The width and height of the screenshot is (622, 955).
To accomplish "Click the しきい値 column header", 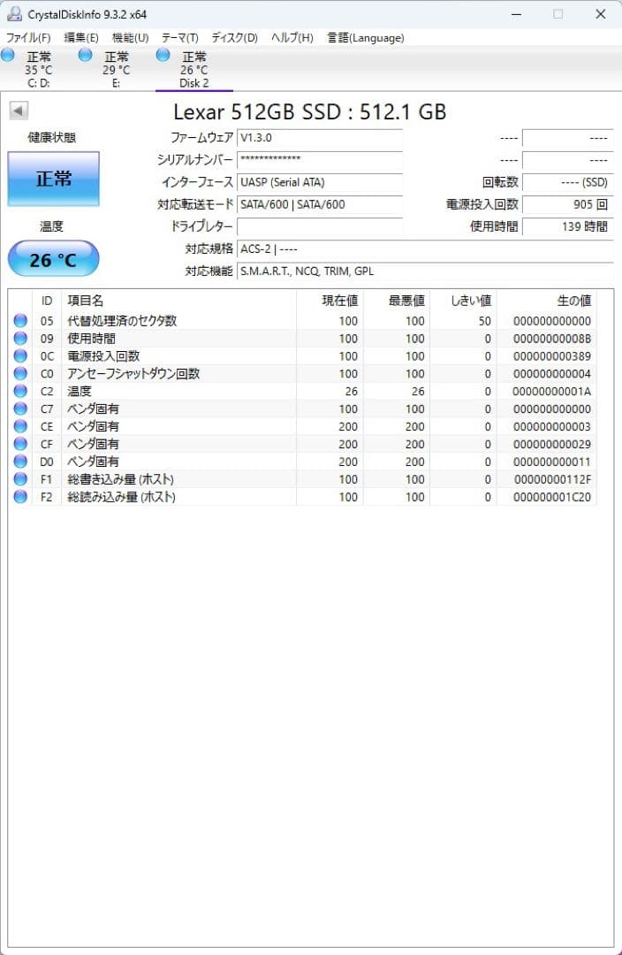I will 463,301.
